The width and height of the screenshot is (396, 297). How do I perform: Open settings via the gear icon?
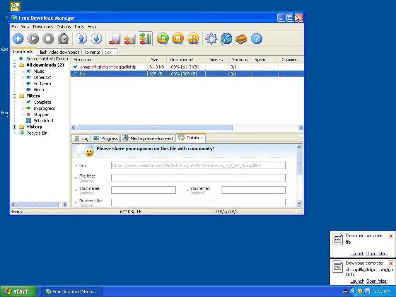pos(211,39)
